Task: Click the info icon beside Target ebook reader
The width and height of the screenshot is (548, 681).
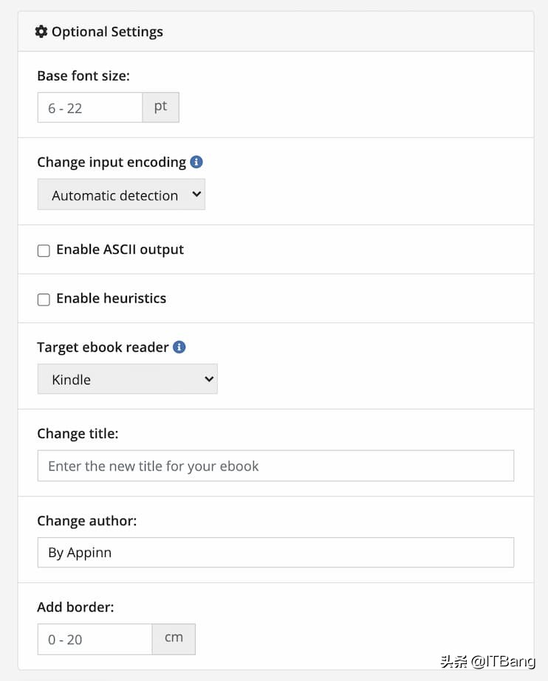Action: (x=179, y=347)
